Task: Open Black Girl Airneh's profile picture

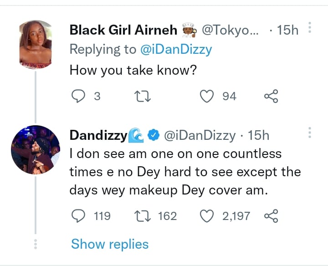Action: pos(36,44)
